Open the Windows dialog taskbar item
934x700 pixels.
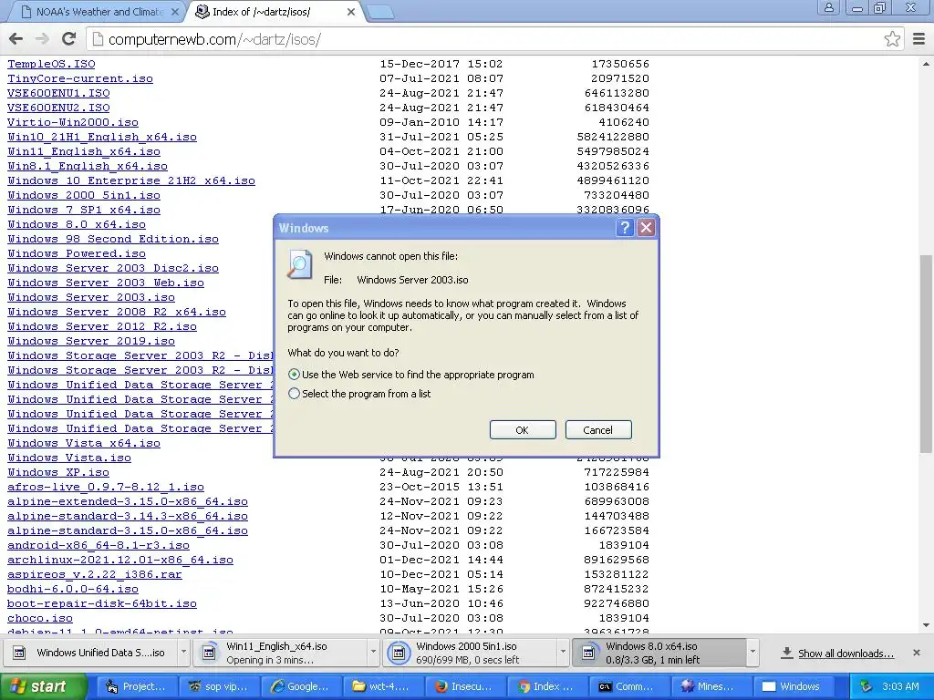pyautogui.click(x=794, y=686)
